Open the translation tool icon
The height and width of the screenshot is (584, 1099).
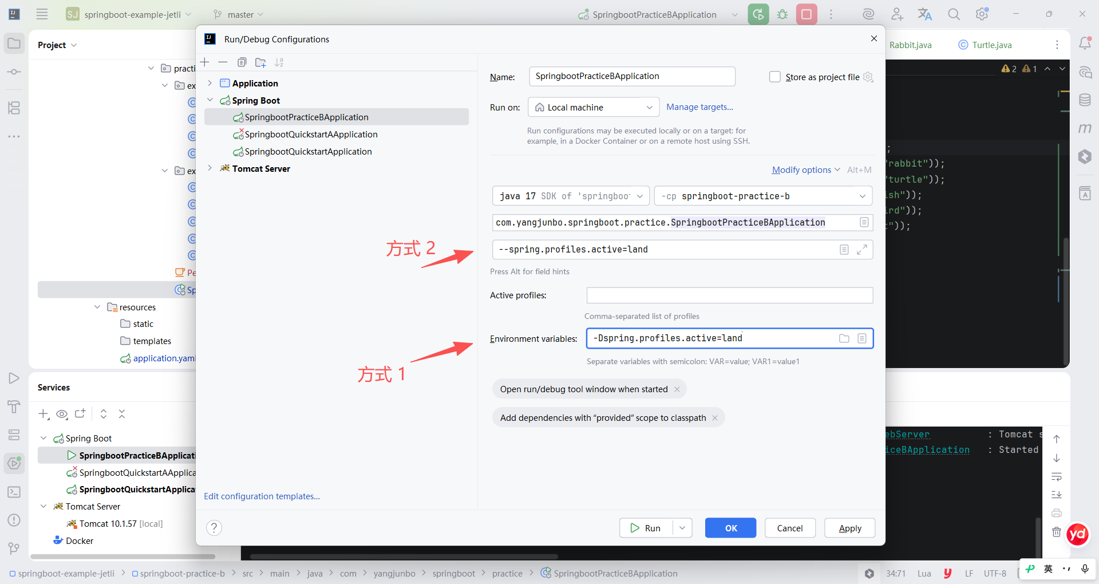[925, 14]
